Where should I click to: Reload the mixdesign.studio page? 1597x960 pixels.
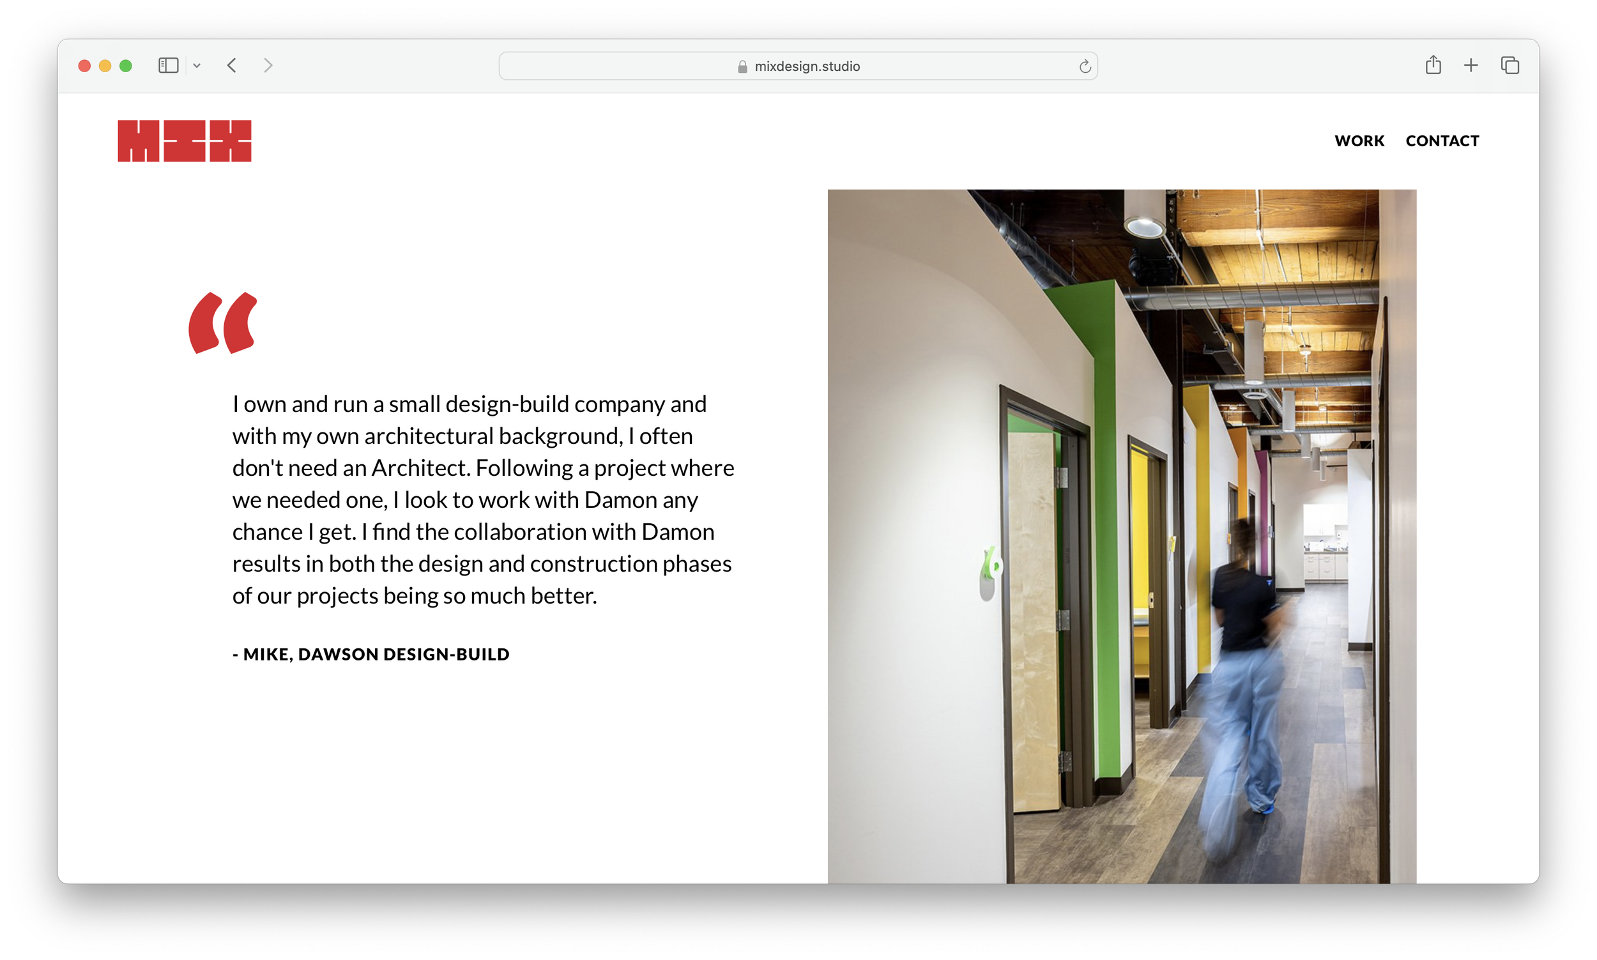coord(1085,65)
